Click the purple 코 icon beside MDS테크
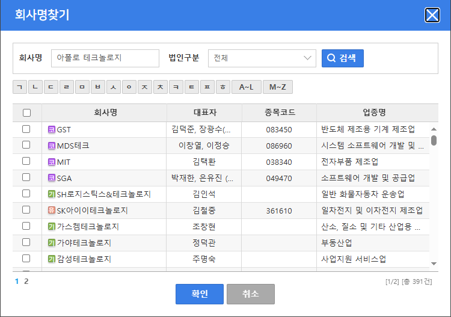451x317 pixels. point(52,146)
